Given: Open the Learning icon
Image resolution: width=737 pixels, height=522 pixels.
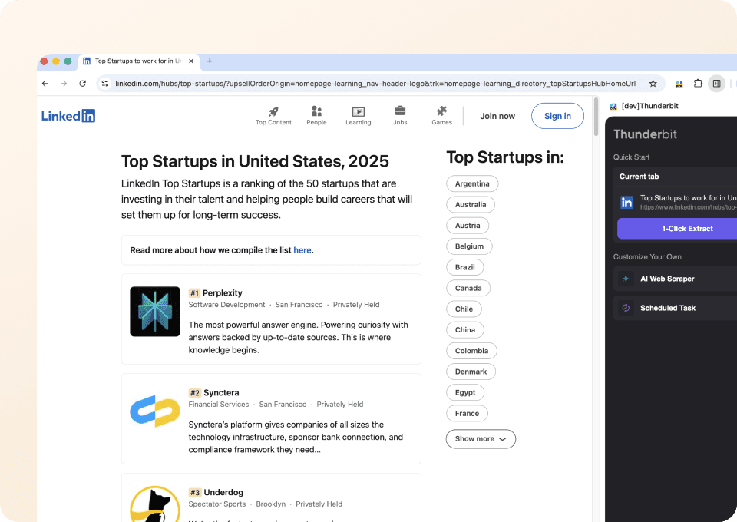Looking at the screenshot, I should [358, 112].
